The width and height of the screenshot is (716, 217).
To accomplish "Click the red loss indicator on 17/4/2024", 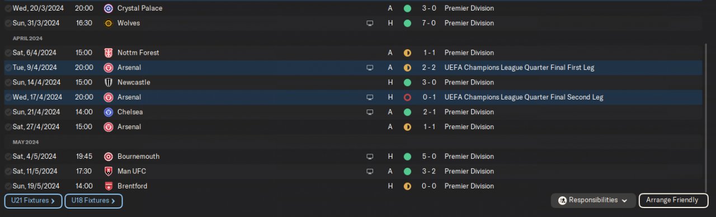I will click(407, 97).
